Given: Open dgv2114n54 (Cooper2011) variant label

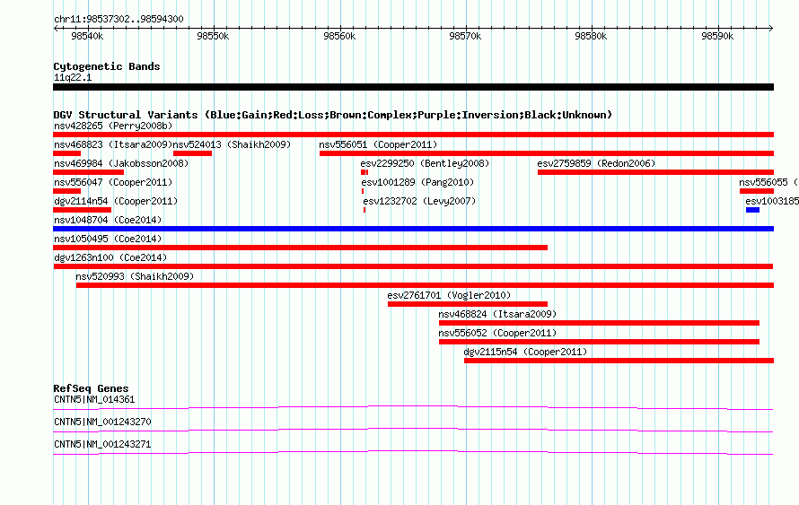Looking at the screenshot, I should click(116, 201).
